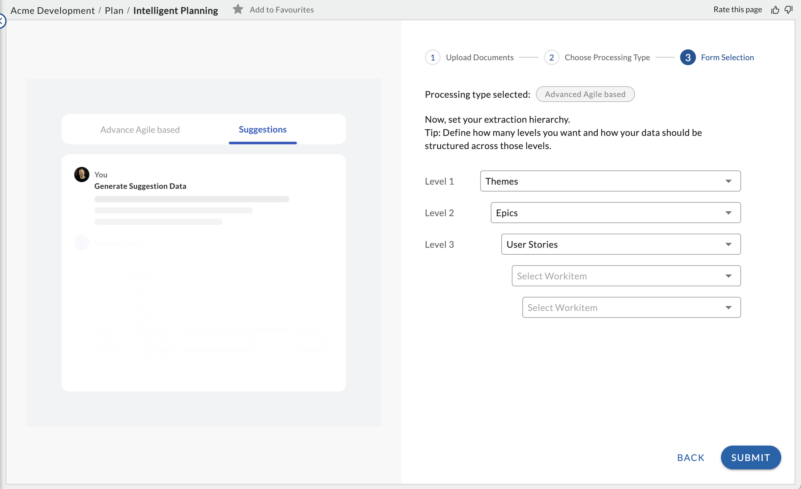Click the Level 1 label
Viewport: 801px width, 489px height.
[439, 181]
